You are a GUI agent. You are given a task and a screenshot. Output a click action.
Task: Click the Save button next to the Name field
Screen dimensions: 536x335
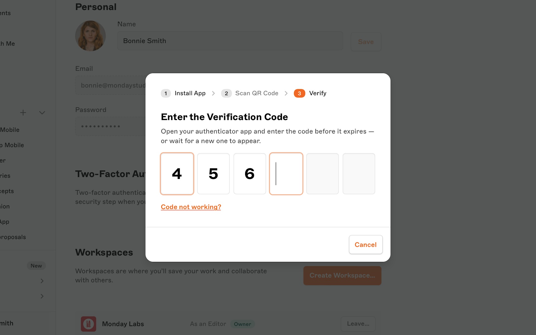click(x=366, y=42)
